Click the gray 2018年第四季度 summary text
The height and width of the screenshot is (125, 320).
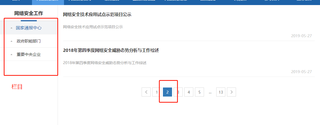(x=105, y=63)
